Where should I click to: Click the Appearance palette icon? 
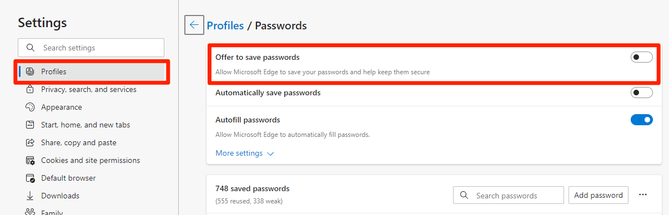31,107
